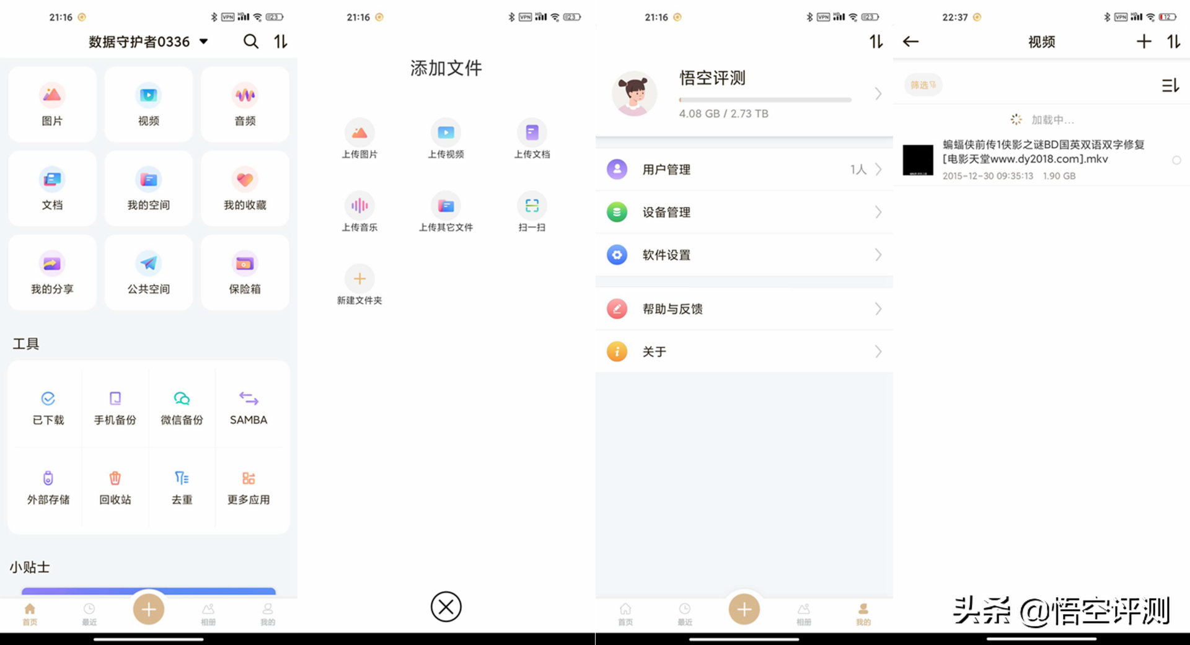Viewport: 1190px width, 645px height.
Task: Open 更多应用 in the tools grid
Action: coord(249,488)
